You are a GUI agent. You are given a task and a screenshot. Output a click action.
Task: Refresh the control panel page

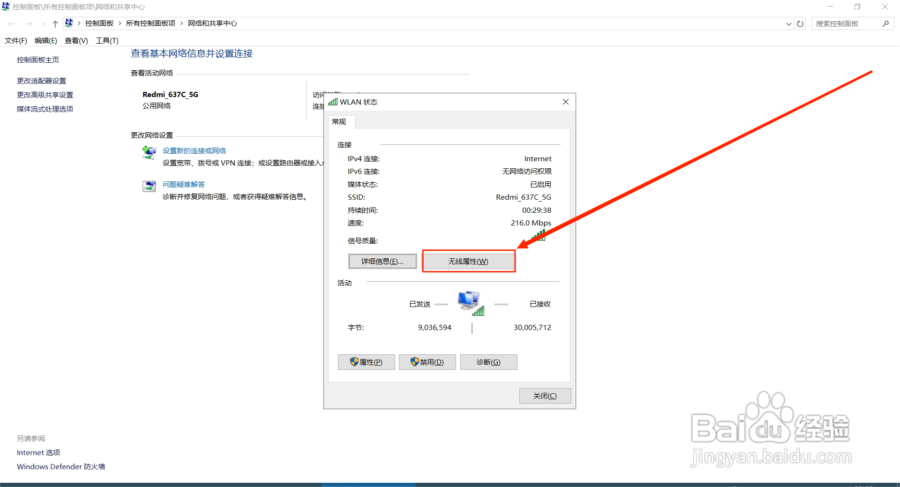point(800,24)
